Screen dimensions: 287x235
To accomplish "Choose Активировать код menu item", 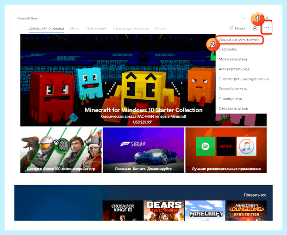I will click(x=234, y=69).
